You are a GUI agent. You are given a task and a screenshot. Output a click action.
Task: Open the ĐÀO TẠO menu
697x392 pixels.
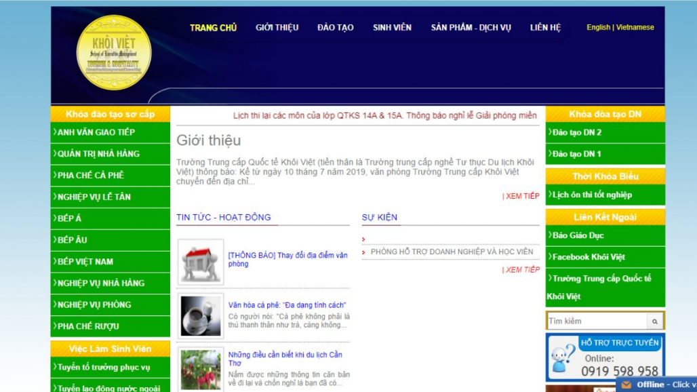click(336, 28)
